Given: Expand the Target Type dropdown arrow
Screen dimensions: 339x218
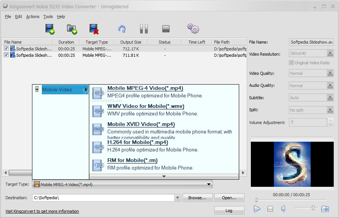Looking at the screenshot, I should click(x=209, y=184).
